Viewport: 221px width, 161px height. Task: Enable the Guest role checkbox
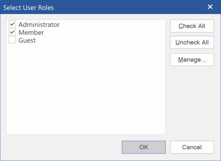click(12, 40)
